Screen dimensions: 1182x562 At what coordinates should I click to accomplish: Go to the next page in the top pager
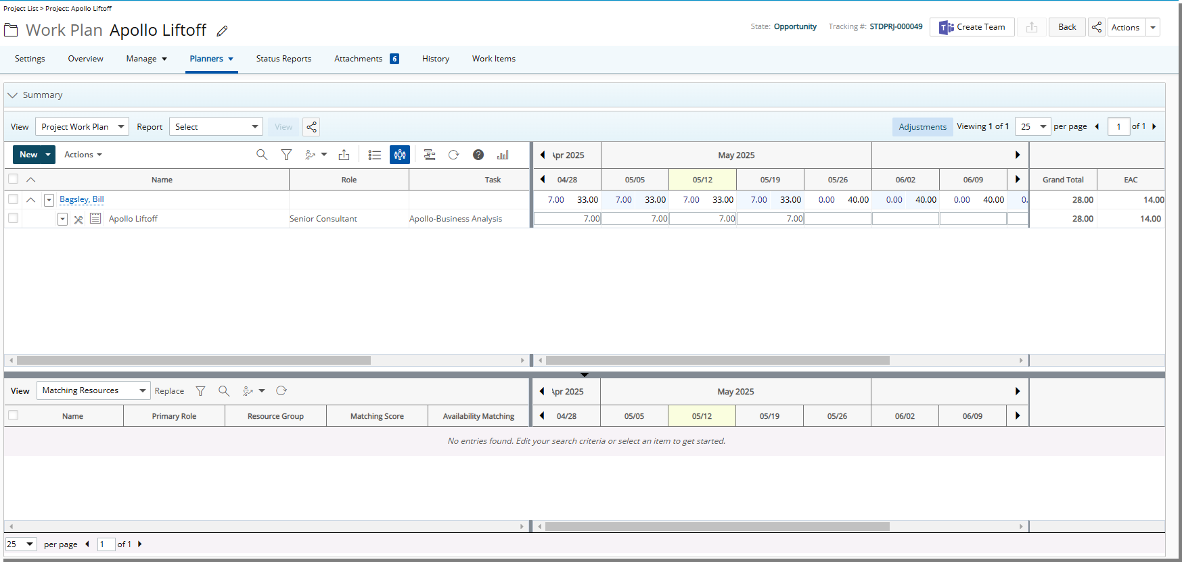[1154, 126]
